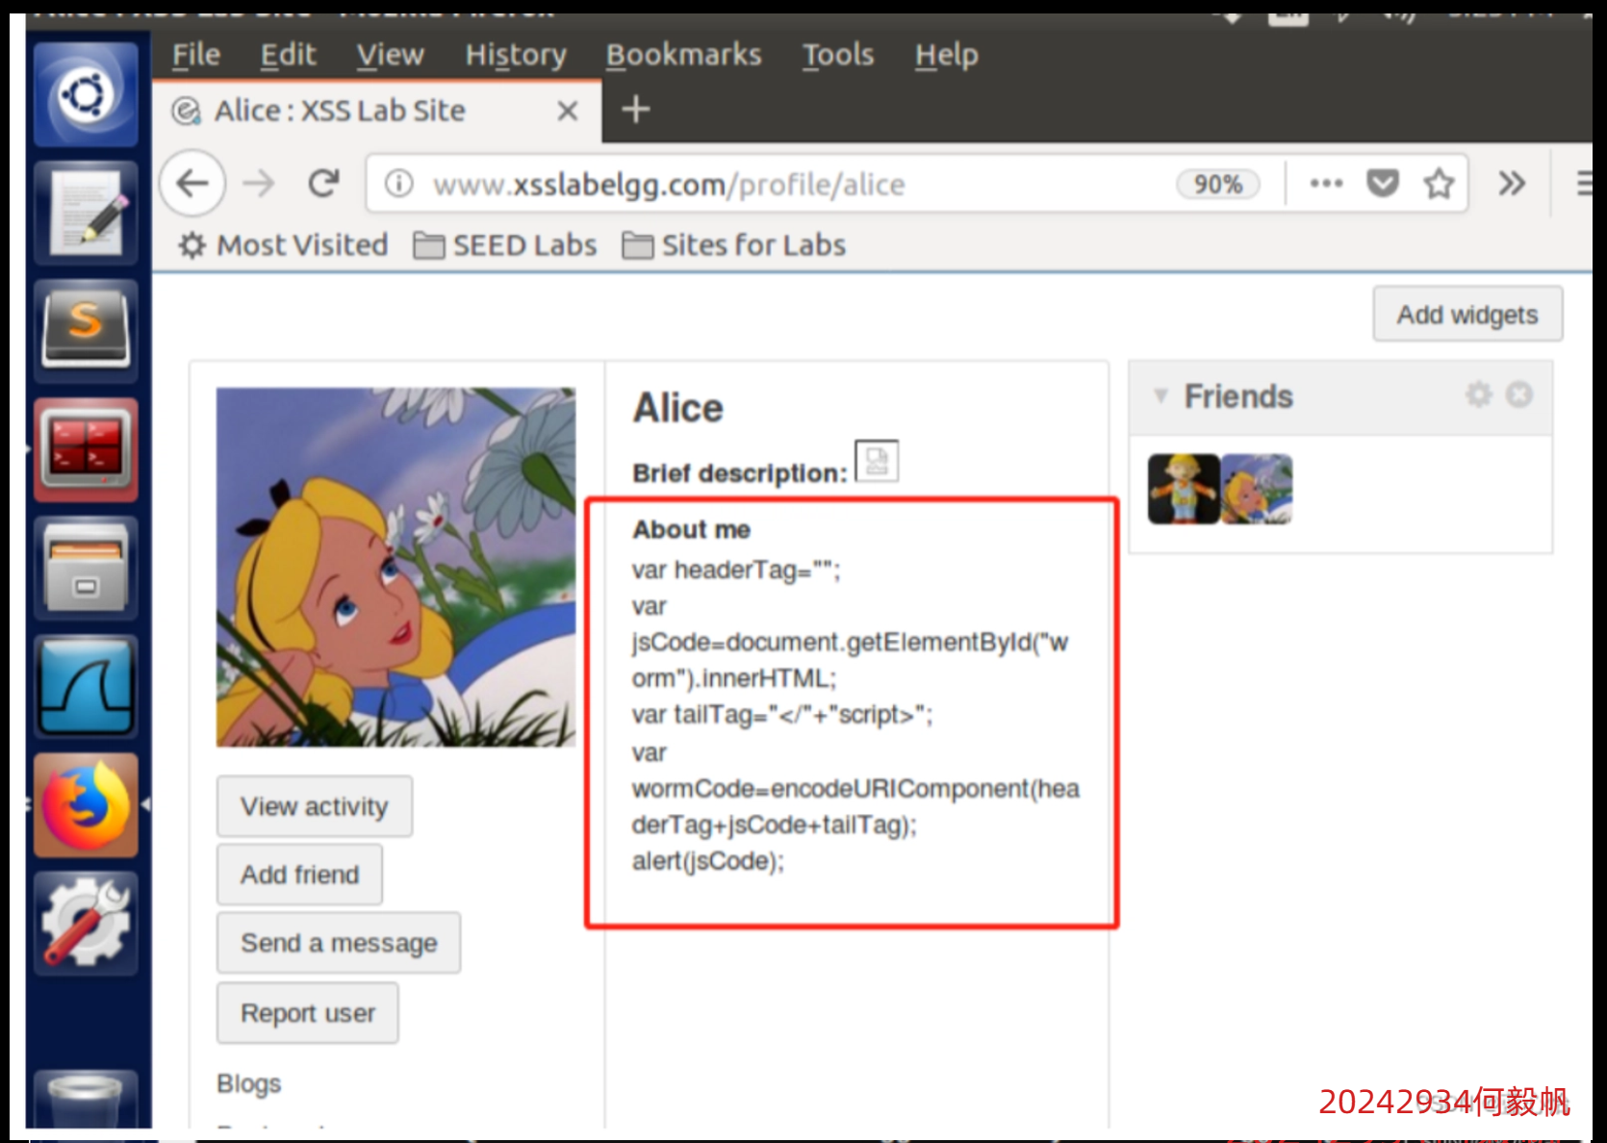Open Files manager from dock
This screenshot has height=1143, width=1607.
tap(86, 568)
